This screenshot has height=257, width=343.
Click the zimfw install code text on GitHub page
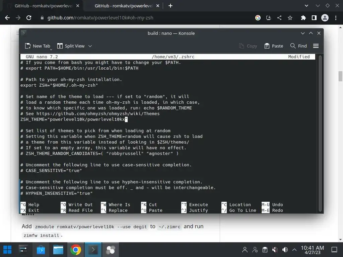[41, 236]
